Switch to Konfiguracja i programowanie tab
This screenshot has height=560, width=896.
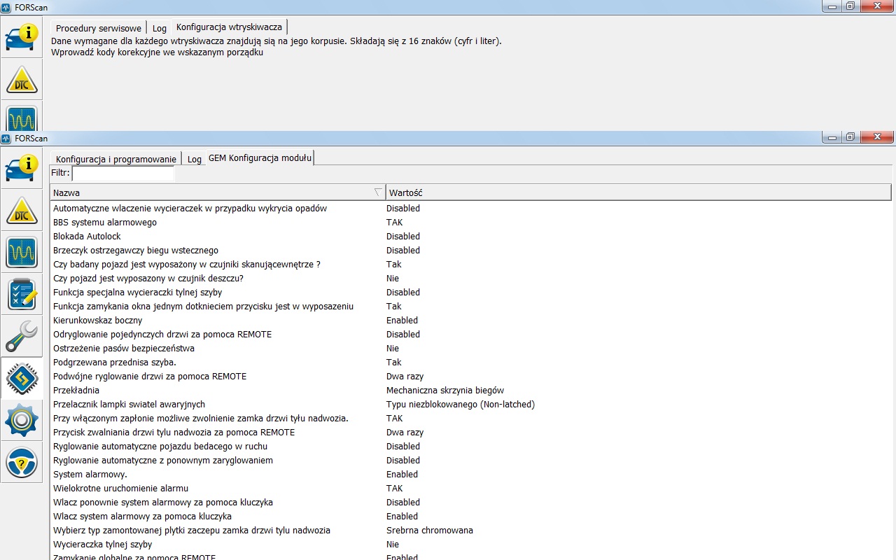(115, 159)
